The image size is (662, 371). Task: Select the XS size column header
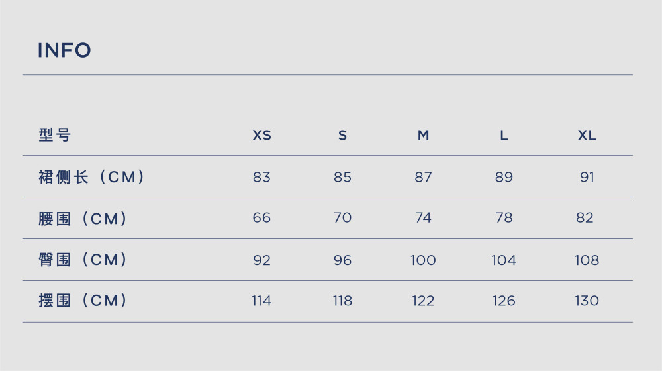(x=261, y=135)
